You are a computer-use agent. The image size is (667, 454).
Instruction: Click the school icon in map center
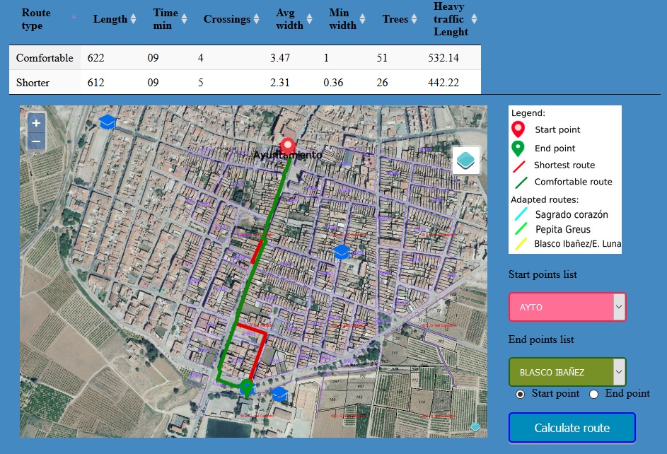click(x=342, y=252)
